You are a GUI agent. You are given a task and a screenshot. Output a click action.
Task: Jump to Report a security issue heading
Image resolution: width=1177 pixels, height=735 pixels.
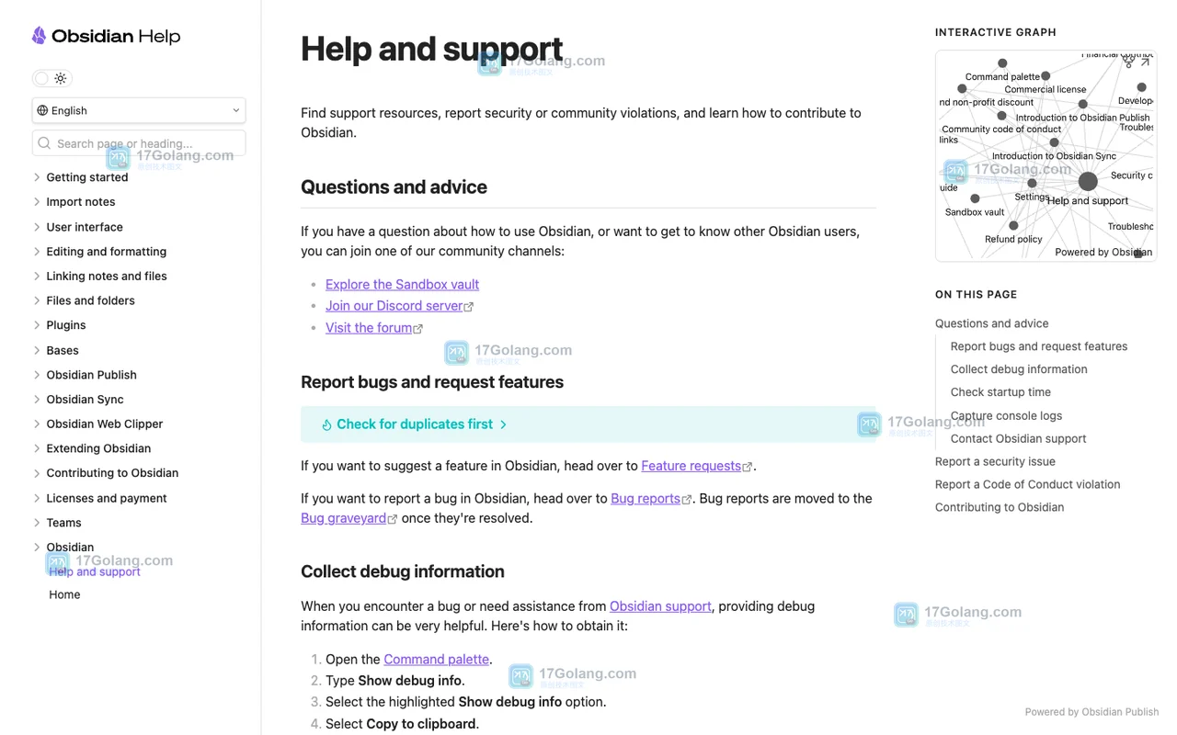995,461
